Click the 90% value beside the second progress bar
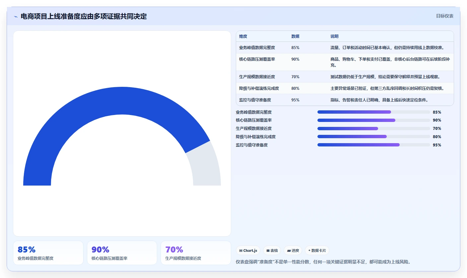467x278 pixels. click(437, 120)
